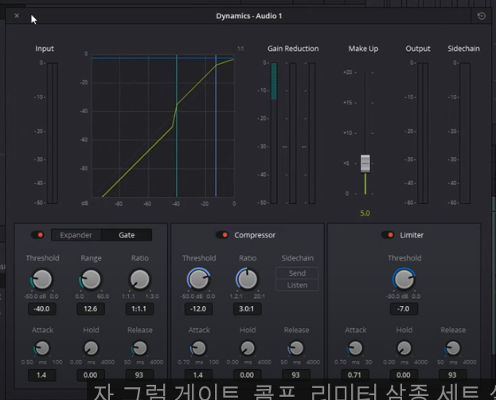Toggle the Expander/Gate enable switch
The image size is (496, 400).
37,235
